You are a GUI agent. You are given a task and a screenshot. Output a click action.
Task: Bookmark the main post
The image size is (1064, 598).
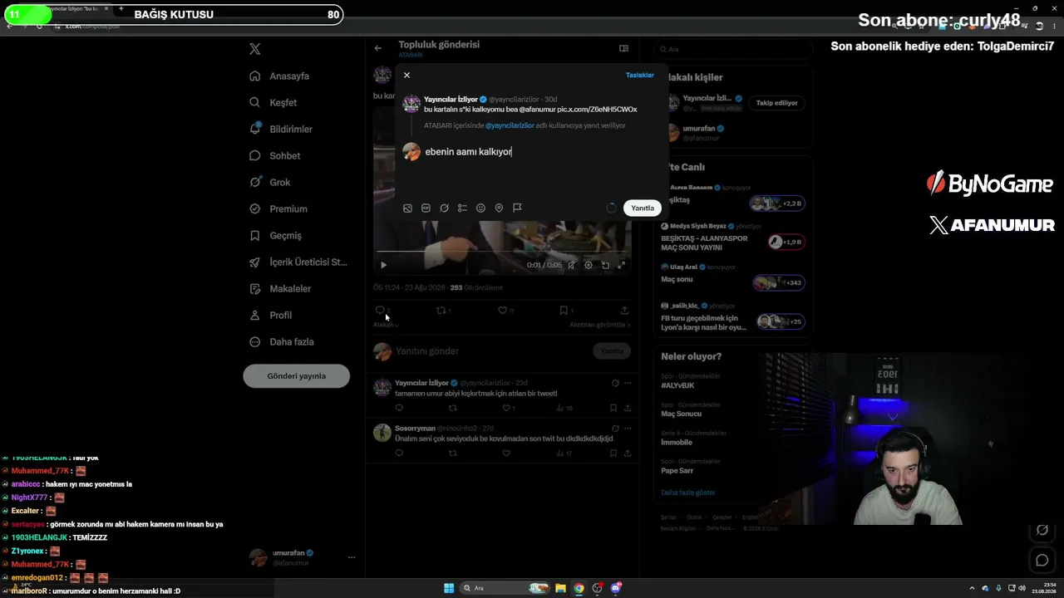tap(564, 311)
